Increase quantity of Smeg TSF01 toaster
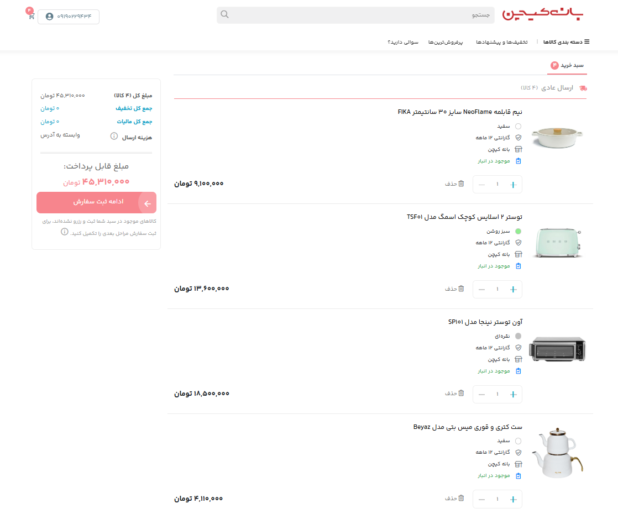 click(513, 290)
